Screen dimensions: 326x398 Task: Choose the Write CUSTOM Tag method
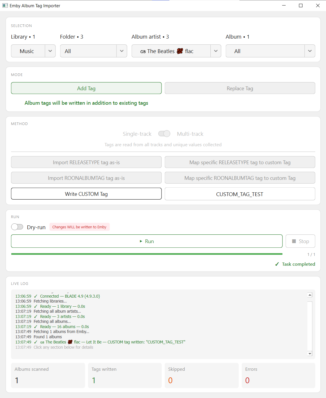point(86,194)
